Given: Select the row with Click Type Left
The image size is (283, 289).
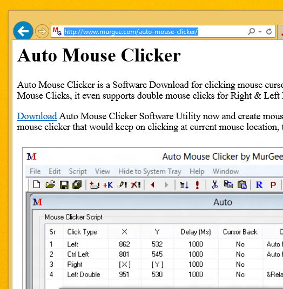Looking at the screenshot, I should tap(164, 244).
